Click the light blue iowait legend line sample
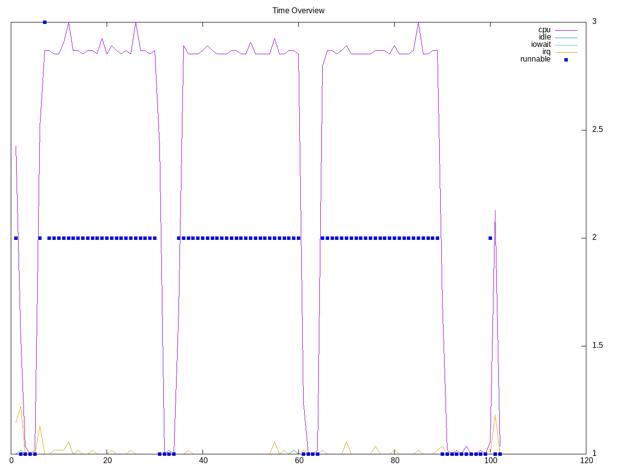This screenshot has width=626, height=469. [566, 45]
